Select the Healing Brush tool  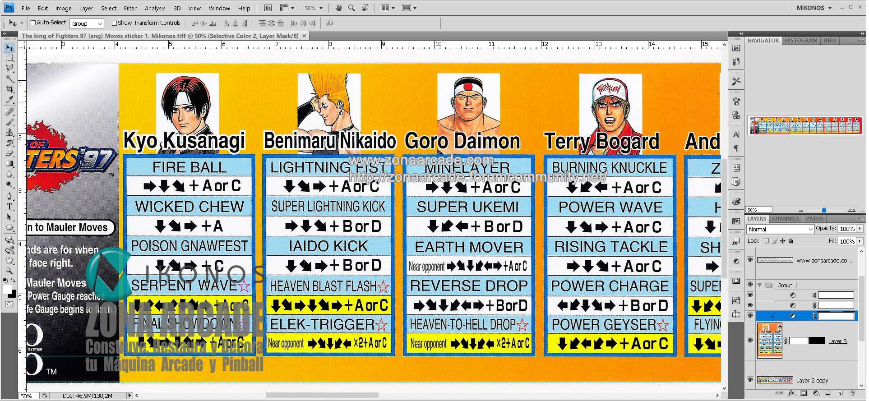click(9, 111)
